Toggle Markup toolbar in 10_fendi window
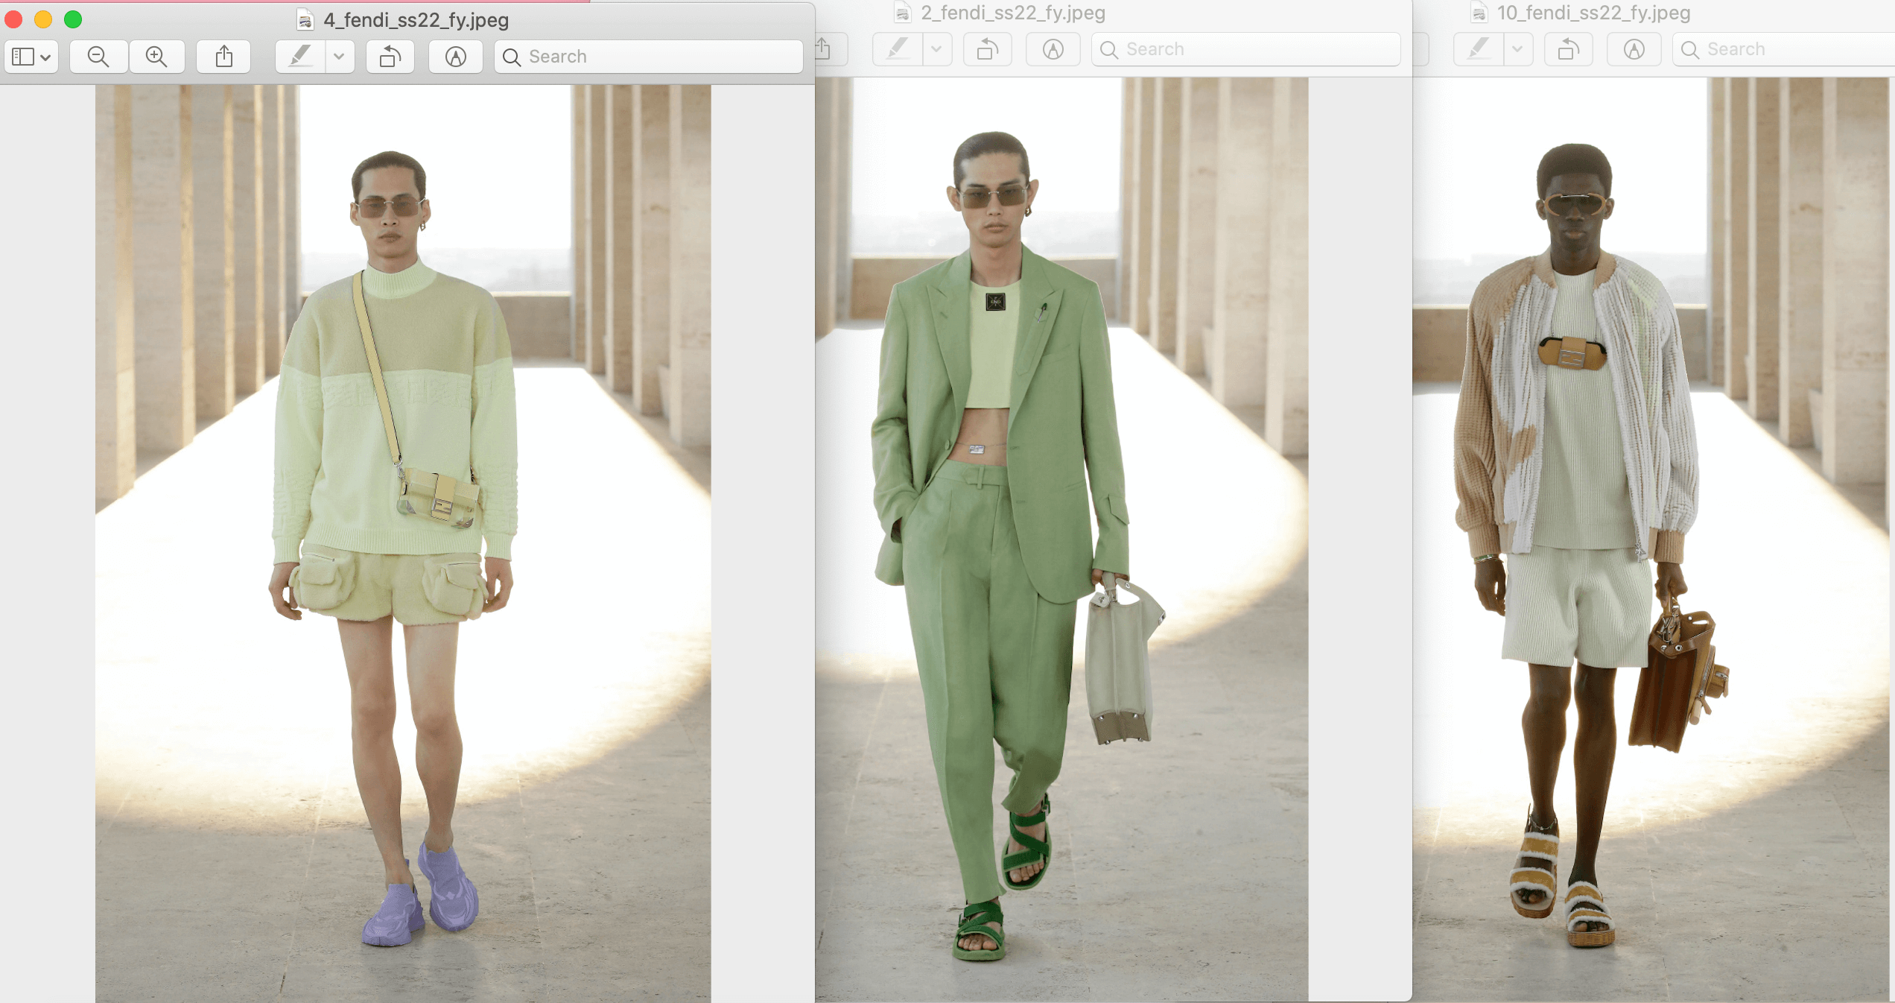 click(x=1634, y=49)
